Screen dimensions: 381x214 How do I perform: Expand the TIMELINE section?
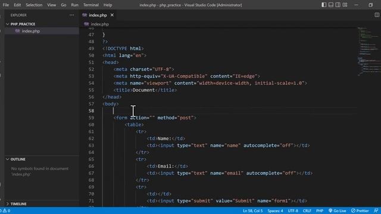pyautogui.click(x=18, y=204)
